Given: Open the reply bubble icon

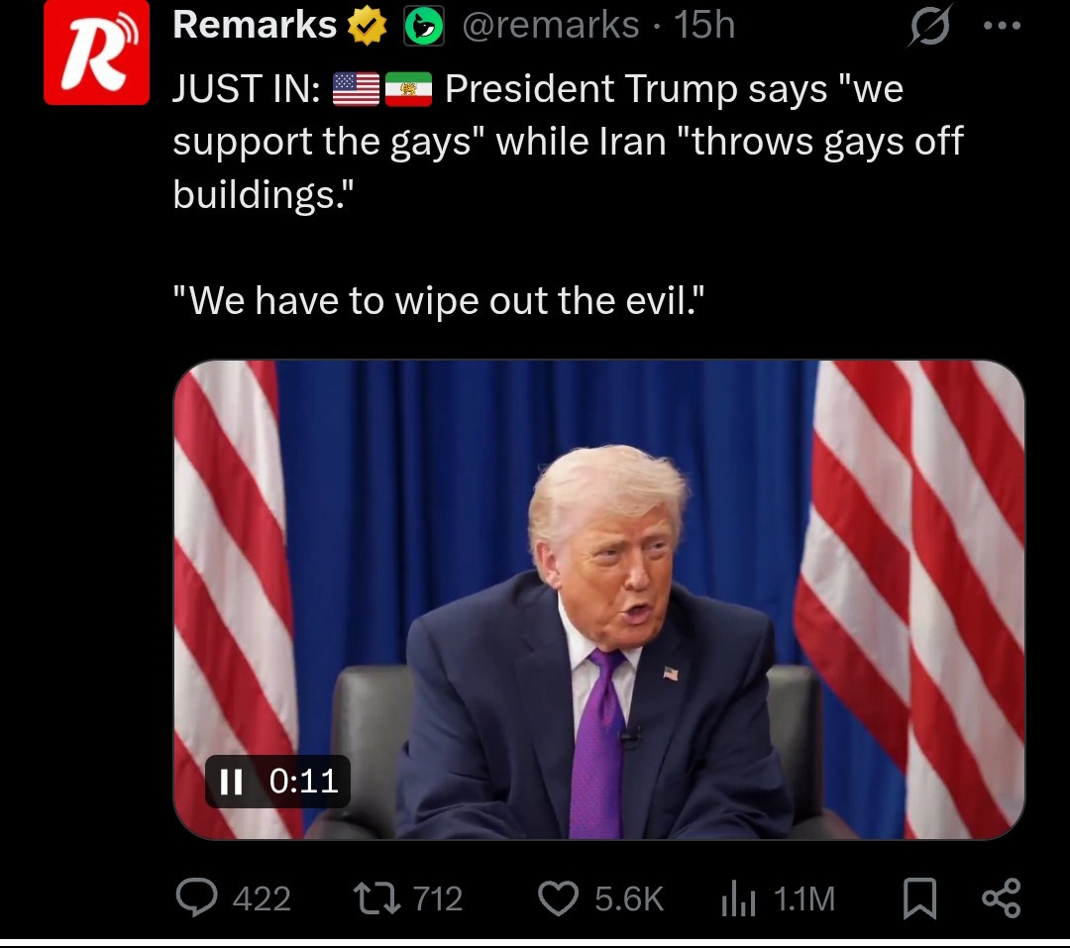Looking at the screenshot, I should [196, 897].
